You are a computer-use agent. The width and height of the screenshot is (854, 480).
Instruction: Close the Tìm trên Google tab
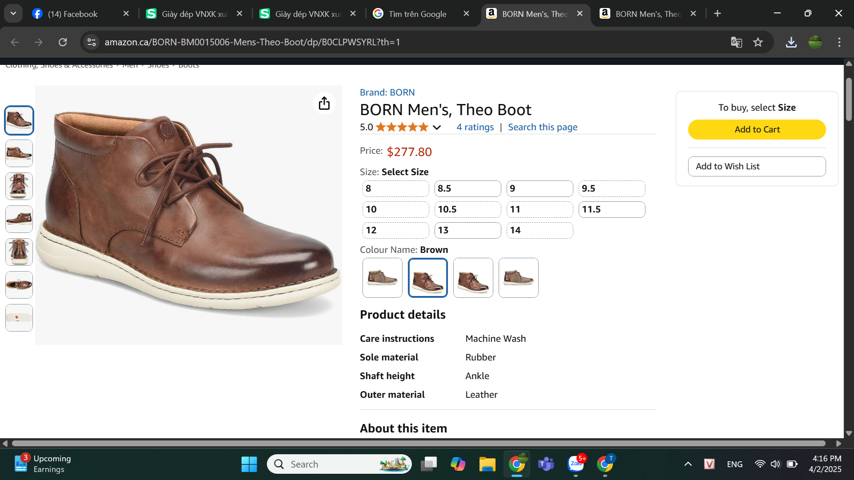coord(466,14)
